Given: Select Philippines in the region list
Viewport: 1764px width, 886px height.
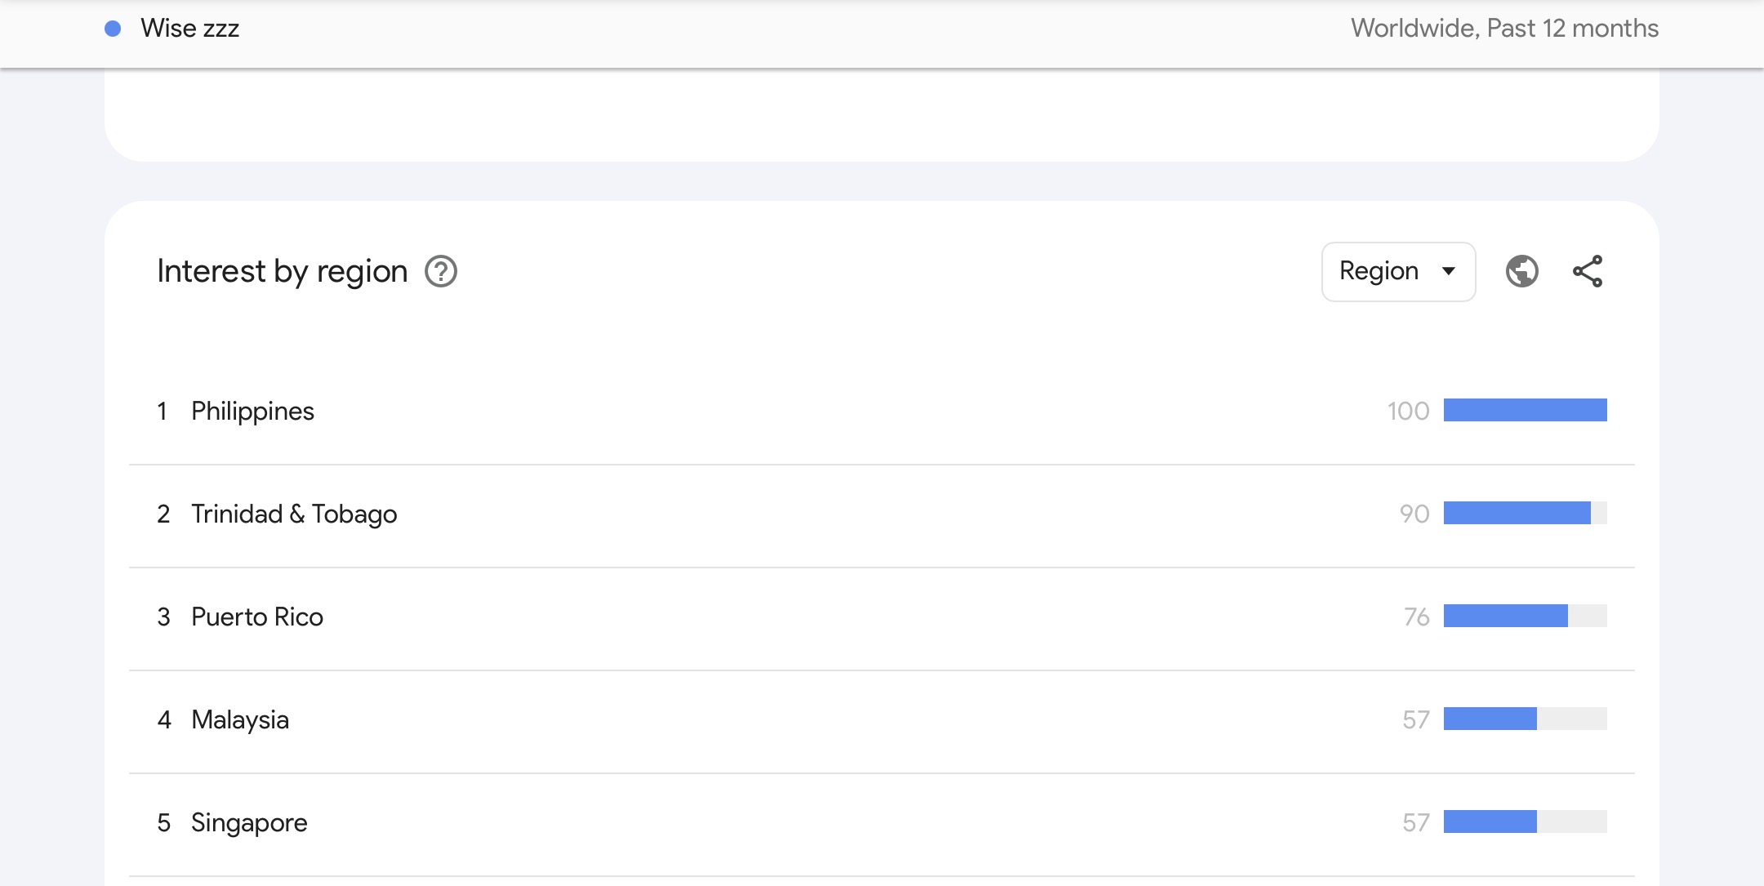Looking at the screenshot, I should tap(882, 411).
